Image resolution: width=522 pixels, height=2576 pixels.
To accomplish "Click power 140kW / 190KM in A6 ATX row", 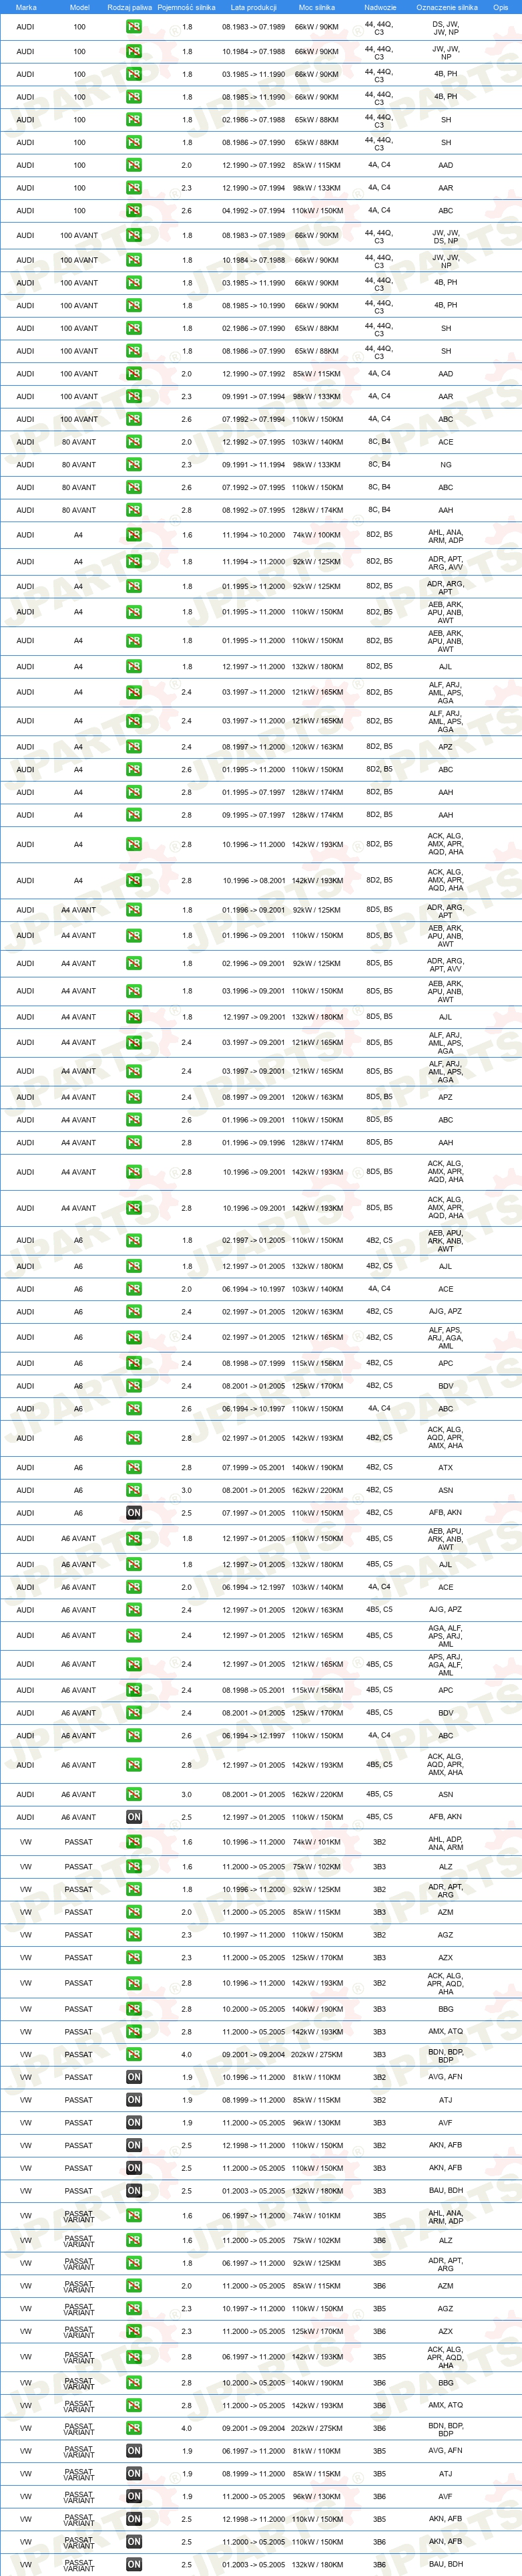I will [317, 1468].
